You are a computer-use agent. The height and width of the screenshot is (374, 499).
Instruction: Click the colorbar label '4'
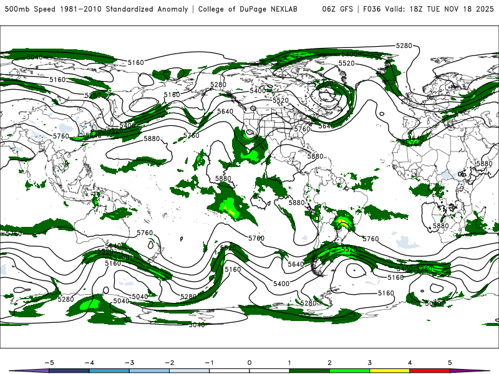coord(410,363)
